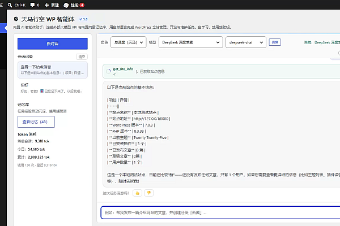Click the 天马行空 WP 智能体 title
340x226 pixels.
click(48, 19)
